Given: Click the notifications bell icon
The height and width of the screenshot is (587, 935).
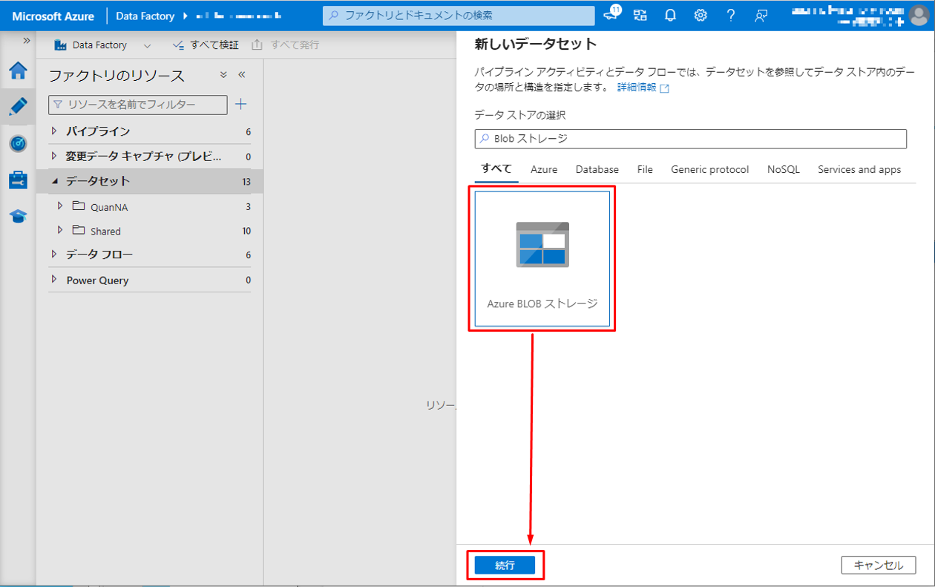Looking at the screenshot, I should click(x=670, y=16).
